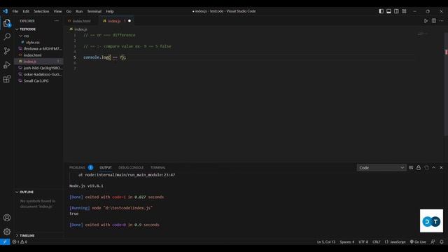Open the Code output channel dropdown
The image size is (448, 252).
381,168
